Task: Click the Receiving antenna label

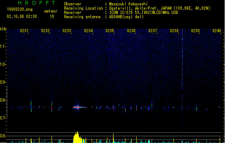Action: (82, 17)
